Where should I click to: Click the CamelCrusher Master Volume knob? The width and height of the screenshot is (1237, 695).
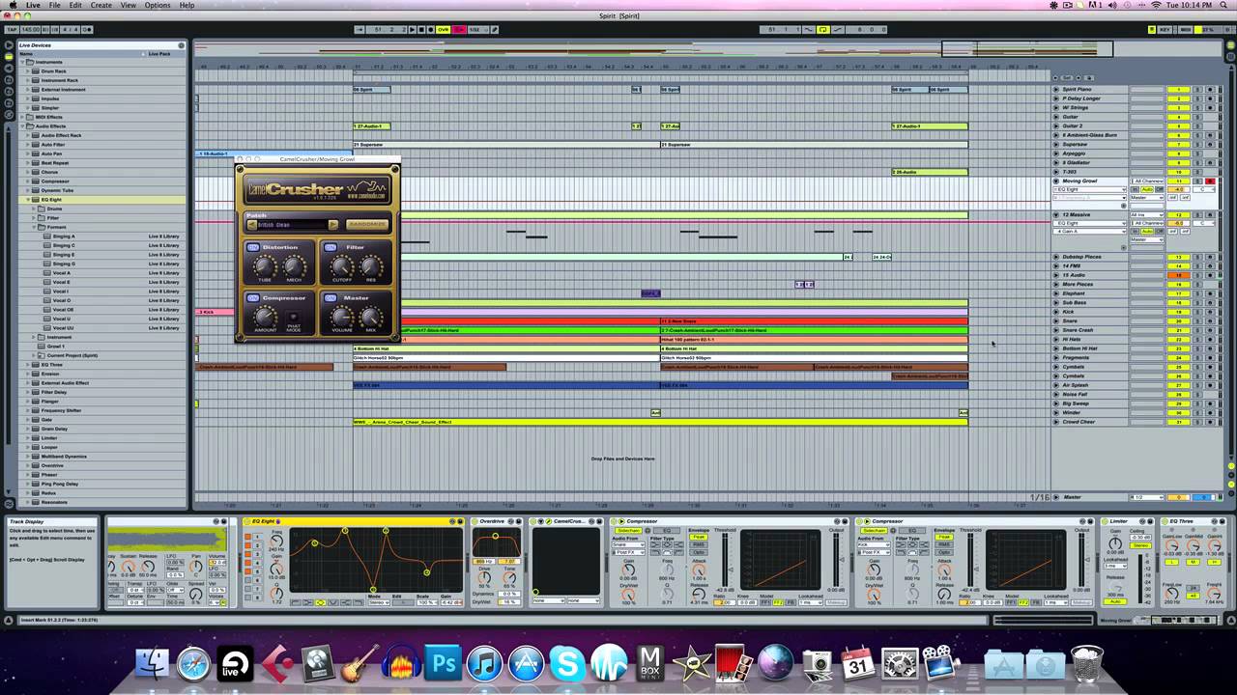pos(342,317)
